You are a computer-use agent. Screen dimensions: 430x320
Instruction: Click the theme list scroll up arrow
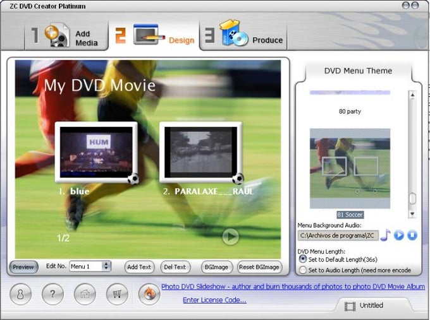(x=412, y=95)
